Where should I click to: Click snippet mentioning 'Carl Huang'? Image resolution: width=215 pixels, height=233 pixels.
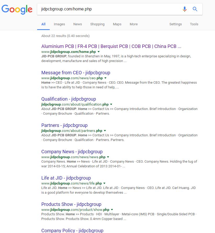[118, 190]
